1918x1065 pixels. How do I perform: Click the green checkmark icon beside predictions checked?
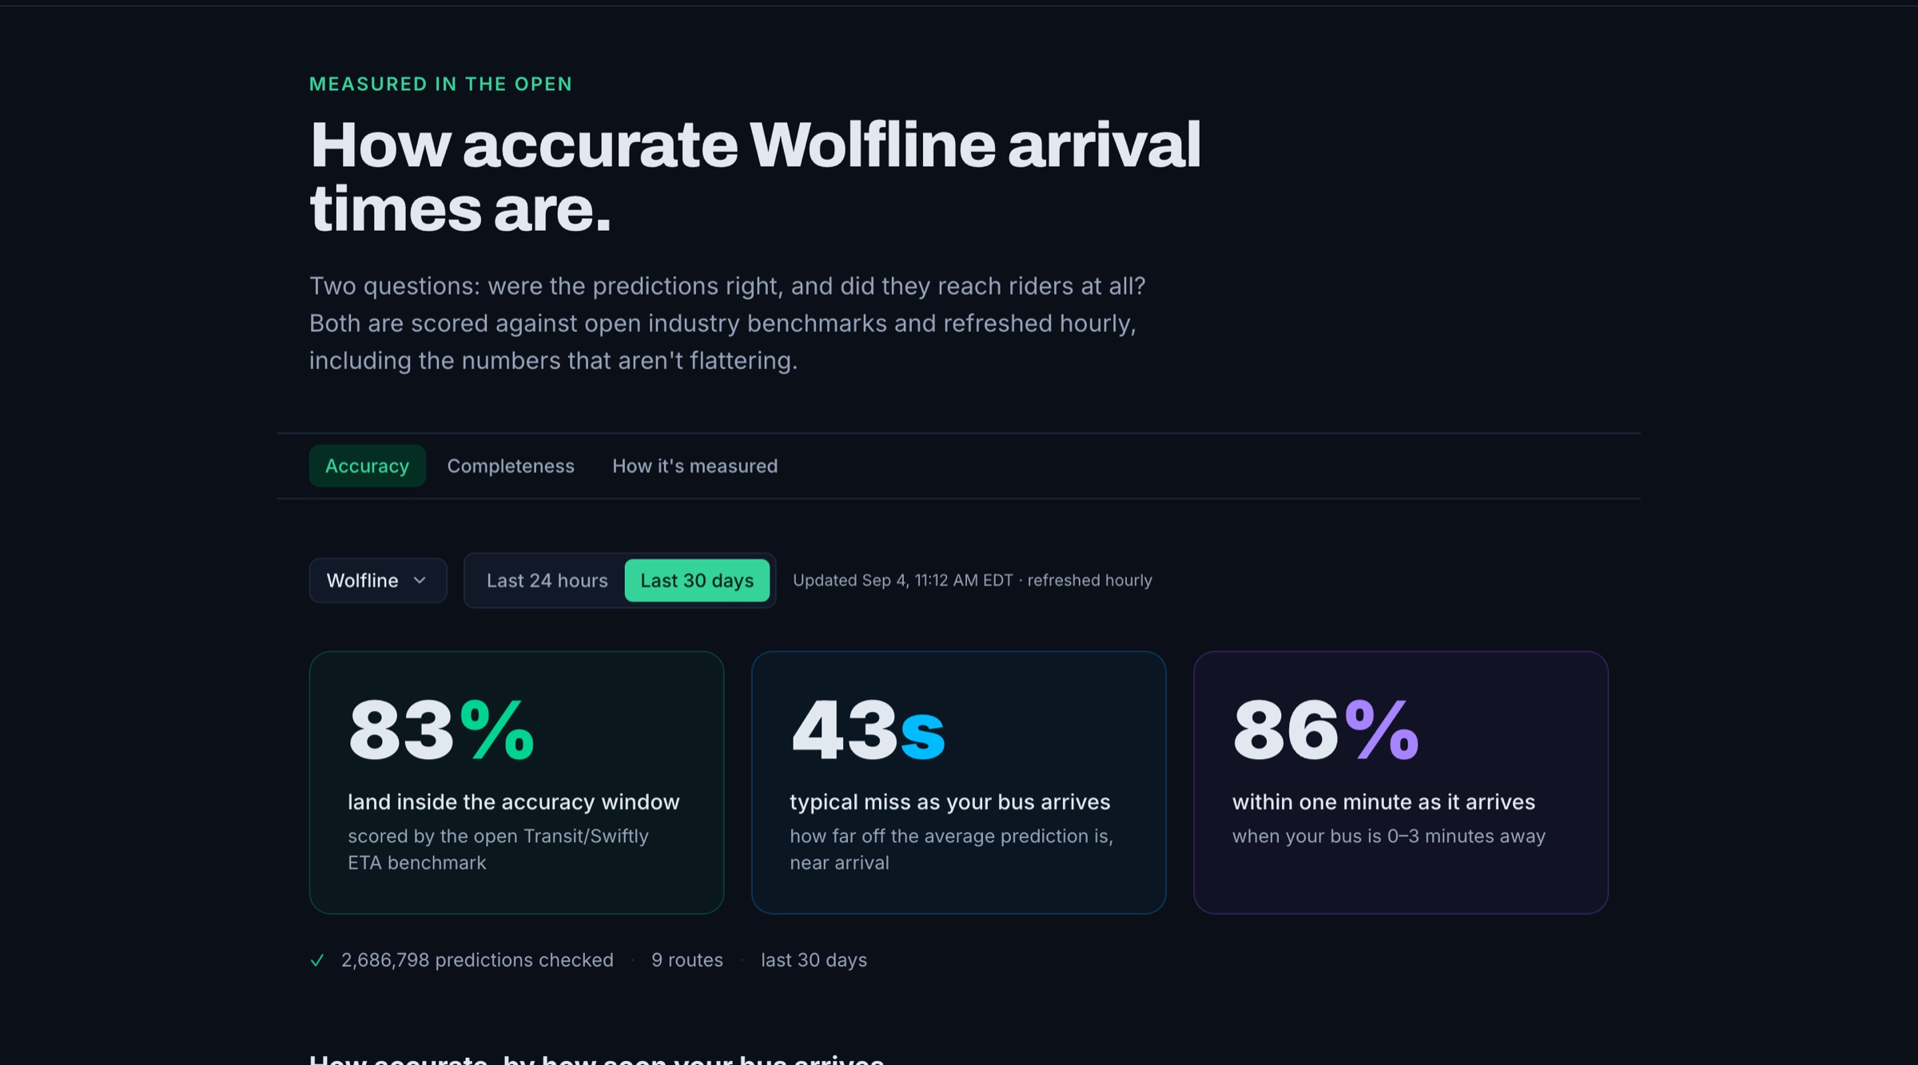(x=317, y=960)
